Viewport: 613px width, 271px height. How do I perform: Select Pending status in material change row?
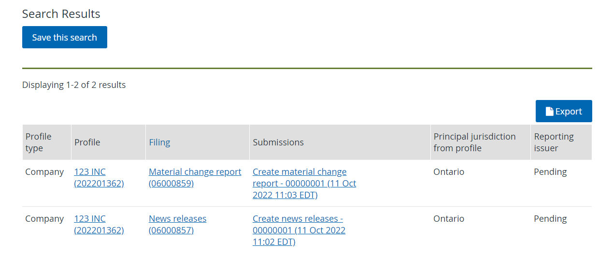pos(550,171)
